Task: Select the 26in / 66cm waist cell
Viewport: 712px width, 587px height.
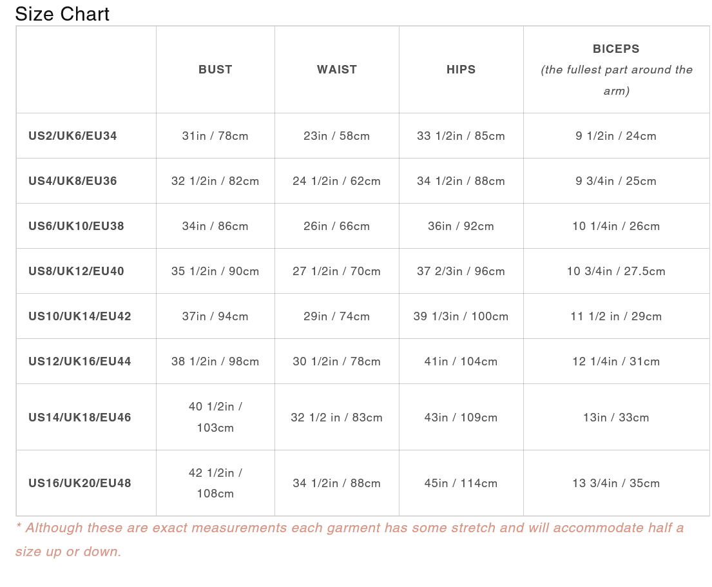Action: [x=337, y=226]
